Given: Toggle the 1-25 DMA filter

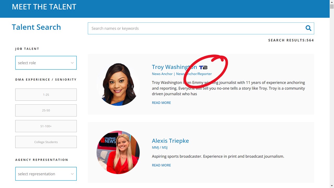Looking at the screenshot, I should click(46, 95).
